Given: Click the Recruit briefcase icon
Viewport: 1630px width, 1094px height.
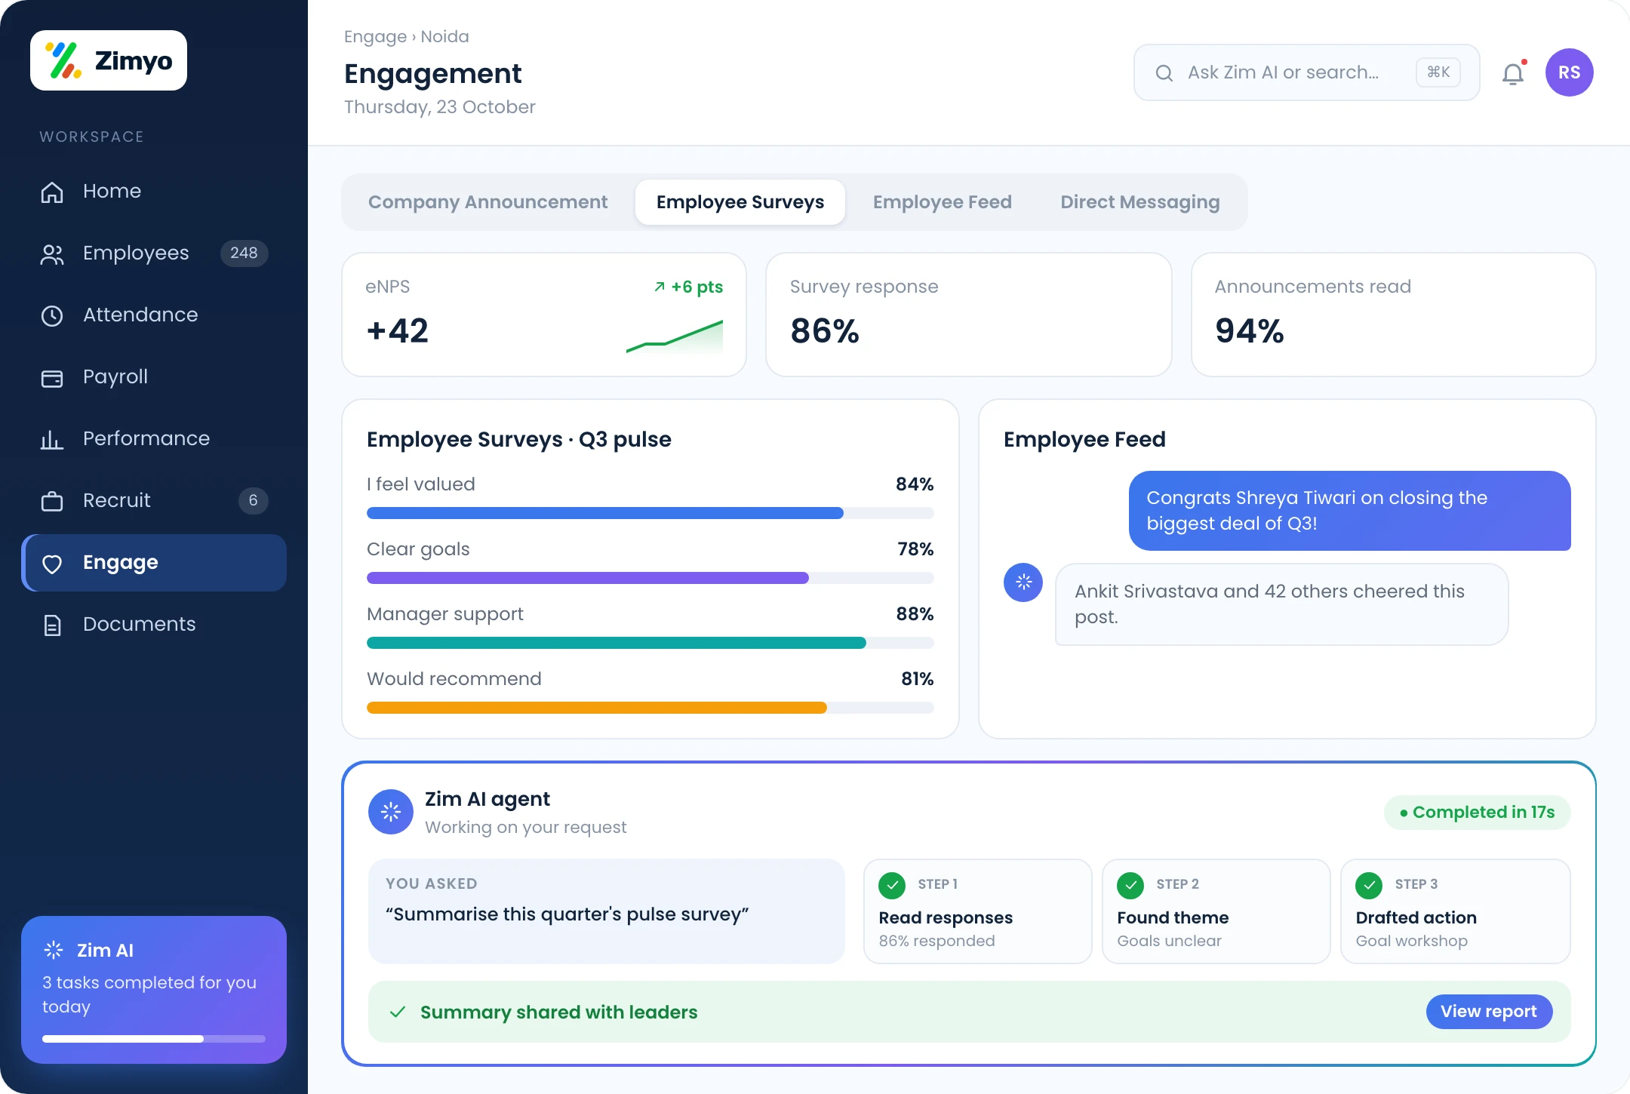Looking at the screenshot, I should click(x=52, y=501).
